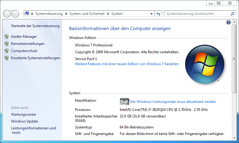Click the magnifier icon in the search box
239x143 pixels.
tap(232, 14)
